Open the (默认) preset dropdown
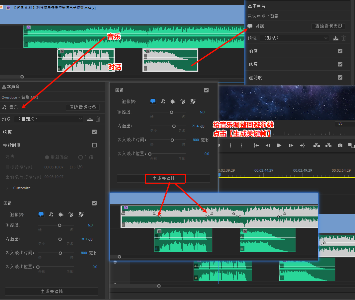 pos(294,38)
